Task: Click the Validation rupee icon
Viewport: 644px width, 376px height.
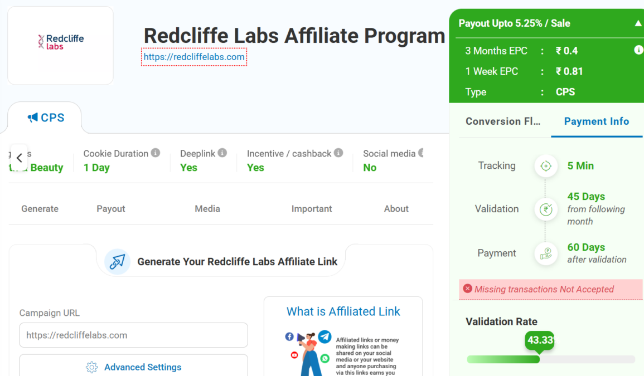Action: click(546, 209)
